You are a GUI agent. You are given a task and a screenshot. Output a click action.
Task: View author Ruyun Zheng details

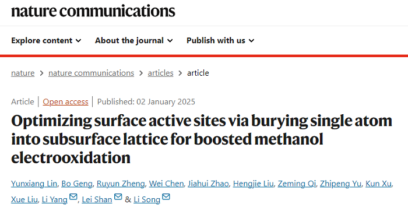tap(121, 184)
